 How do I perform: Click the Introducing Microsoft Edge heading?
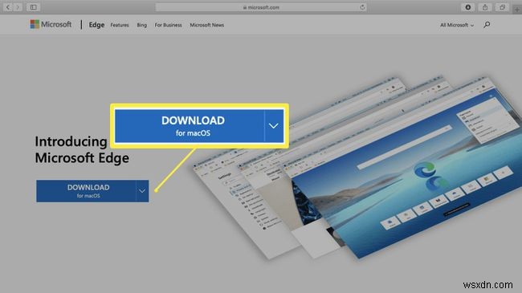point(82,149)
